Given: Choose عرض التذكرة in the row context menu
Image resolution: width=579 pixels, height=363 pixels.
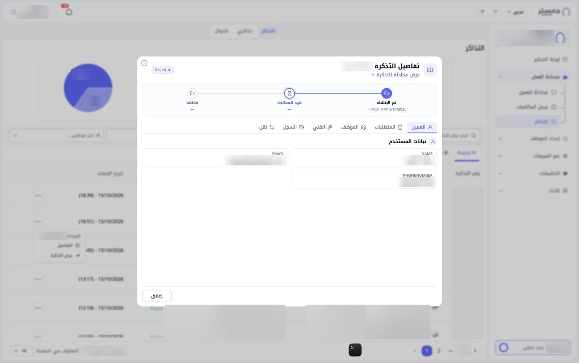Looking at the screenshot, I should click(65, 256).
